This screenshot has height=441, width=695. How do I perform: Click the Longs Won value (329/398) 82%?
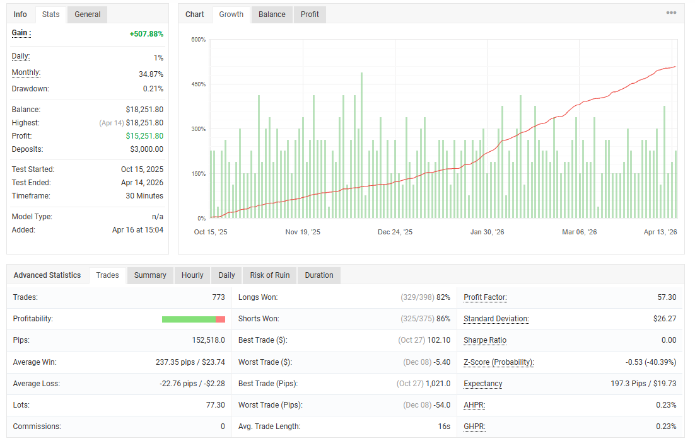pyautogui.click(x=425, y=297)
